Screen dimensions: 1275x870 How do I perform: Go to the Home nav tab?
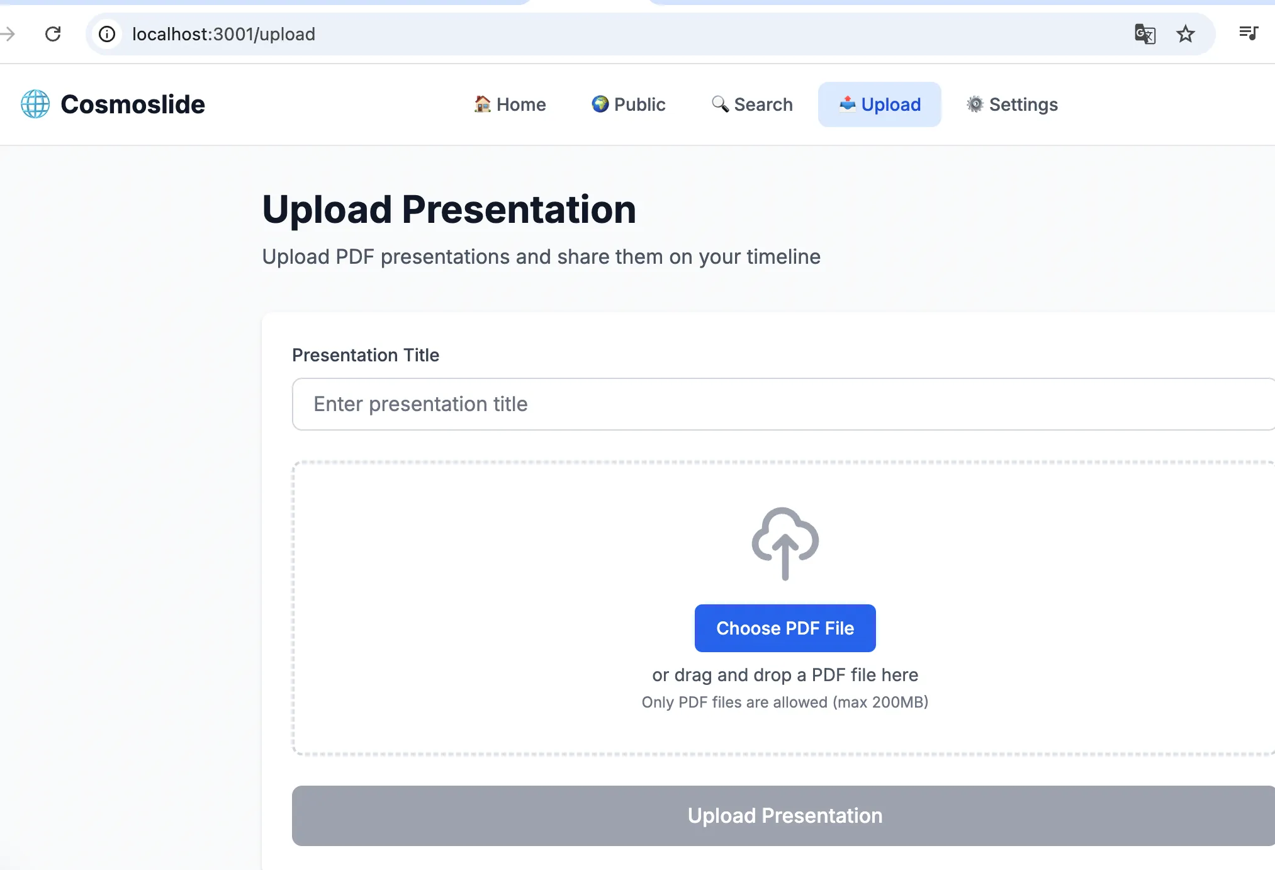(x=521, y=105)
